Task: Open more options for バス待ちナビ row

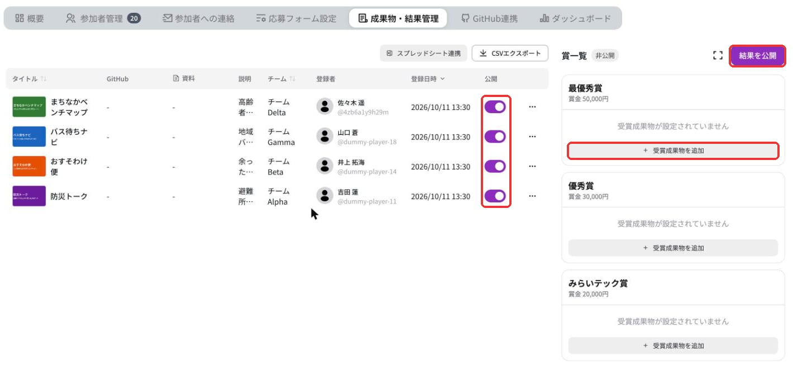Action: coord(532,137)
